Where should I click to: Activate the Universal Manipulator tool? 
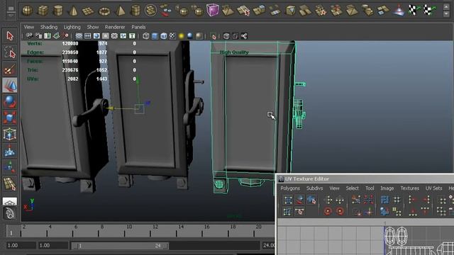tap(10, 134)
